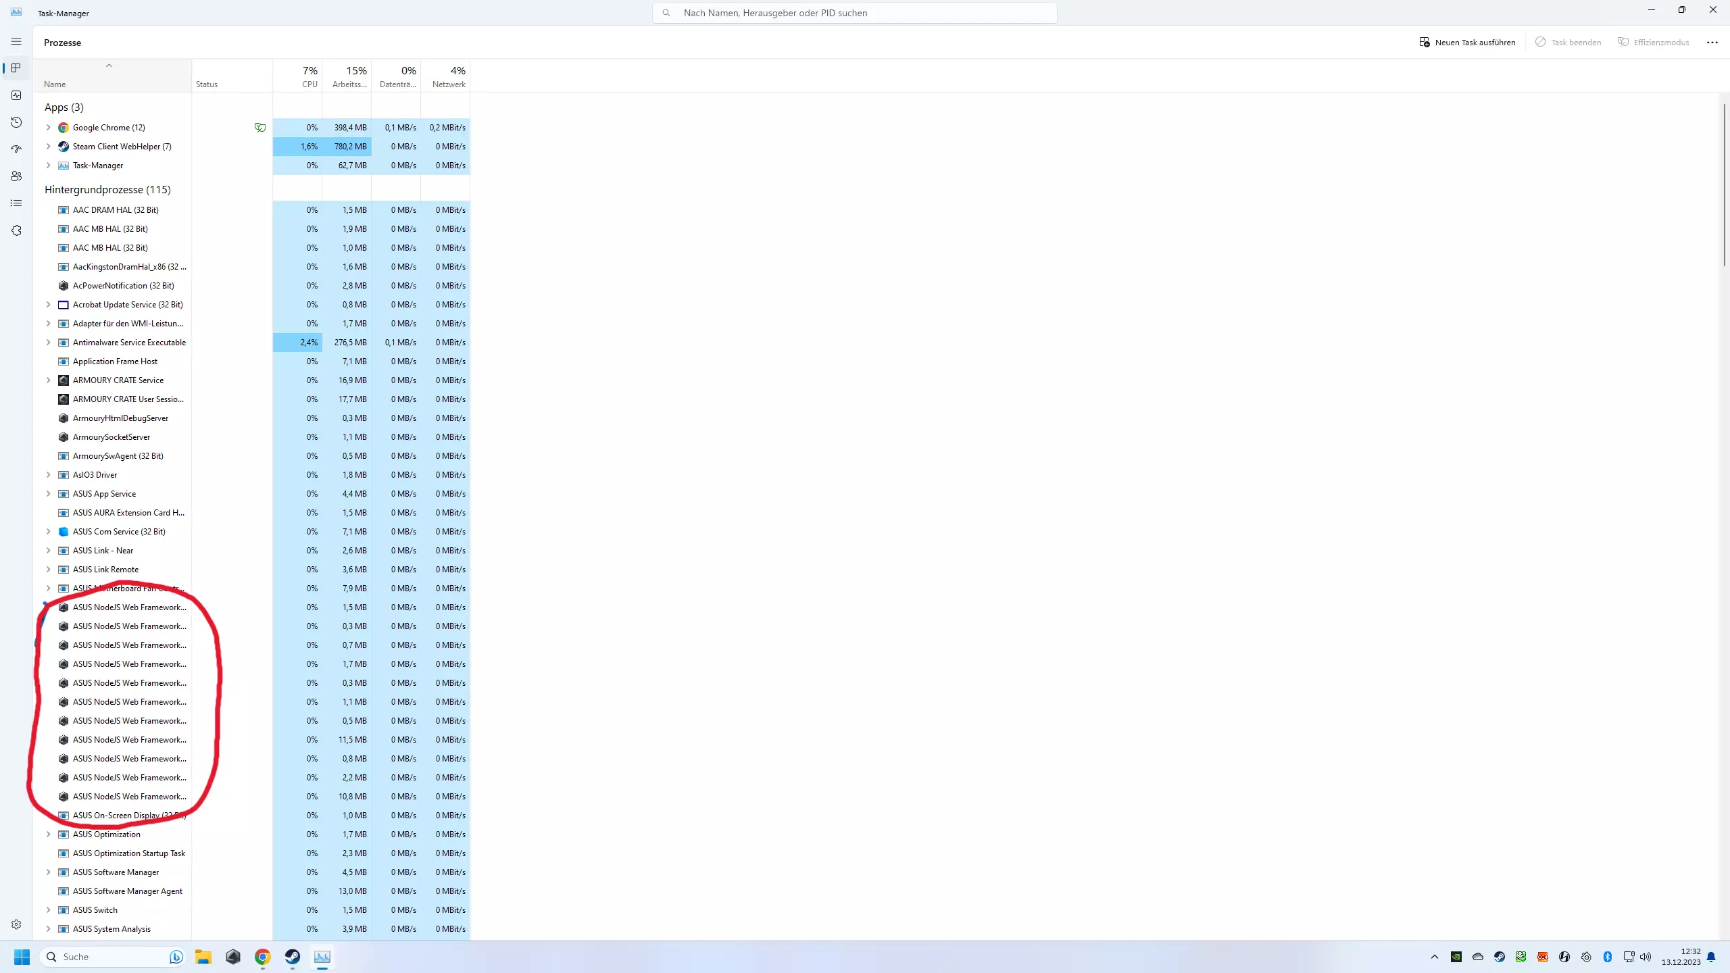This screenshot has width=1730, height=973.
Task: Open the Details list sidebar icon
Action: pyautogui.click(x=16, y=203)
